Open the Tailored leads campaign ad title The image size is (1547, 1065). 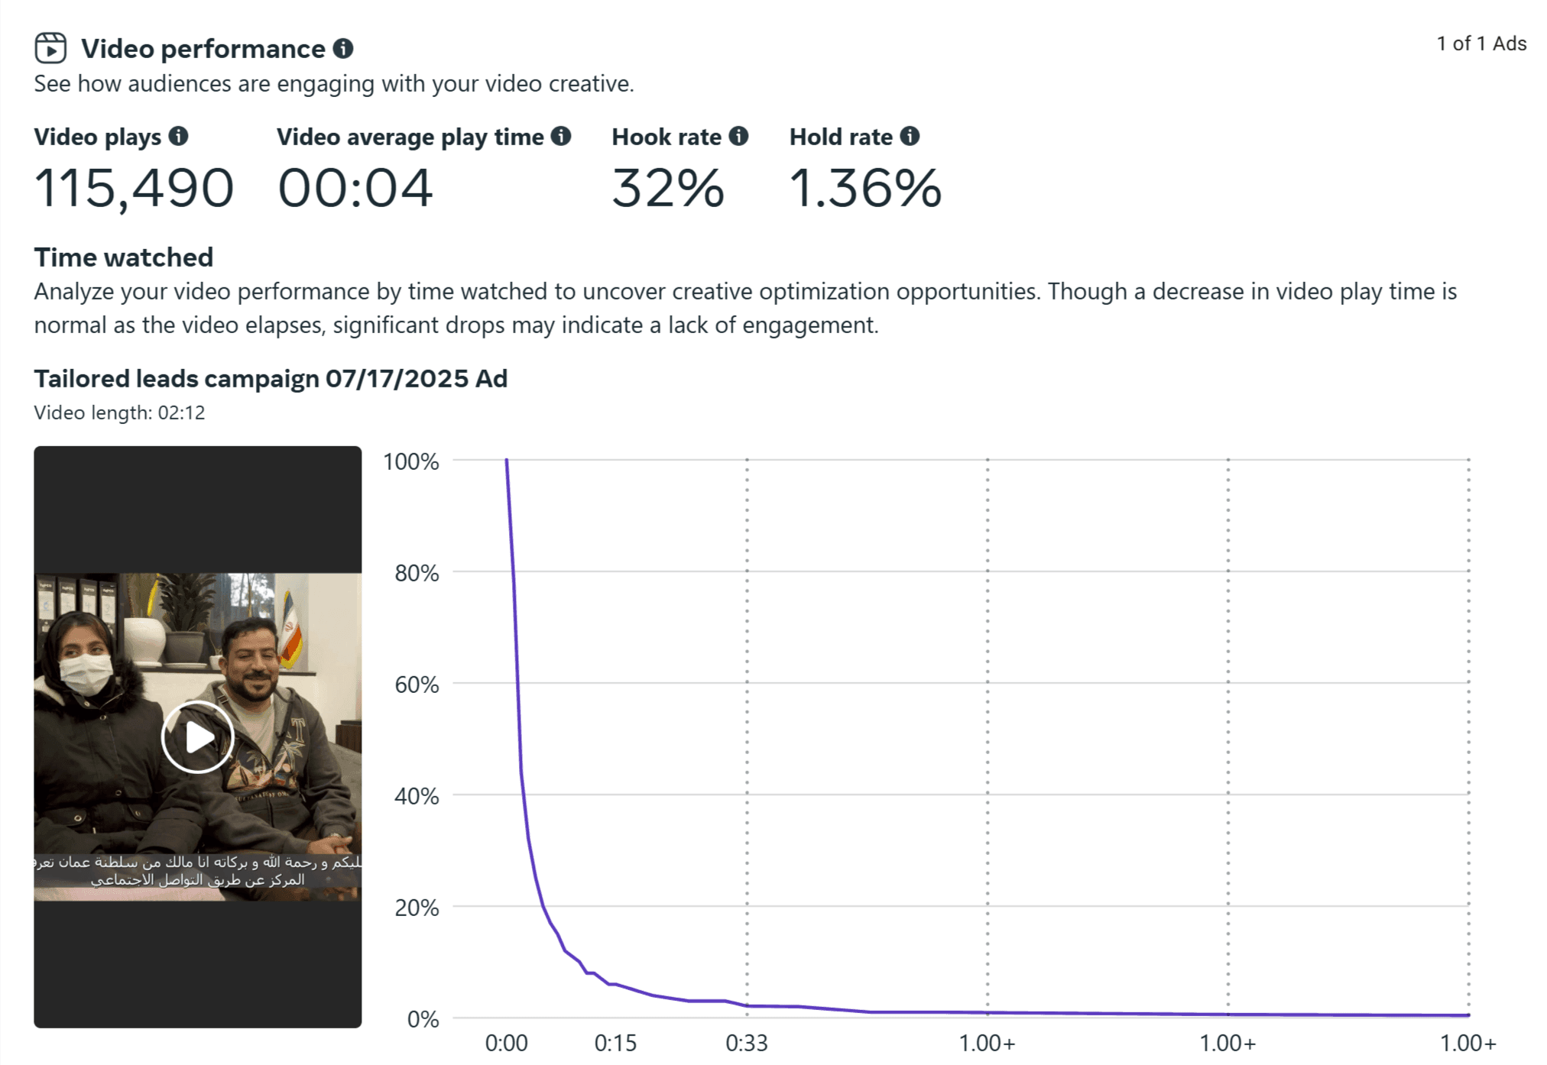271,379
